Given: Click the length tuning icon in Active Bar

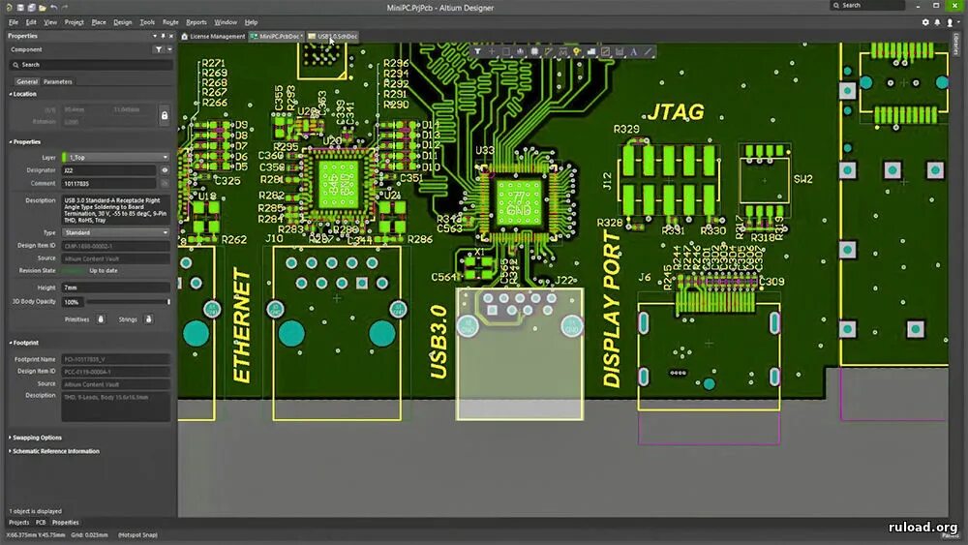Looking at the screenshot, I should (562, 52).
